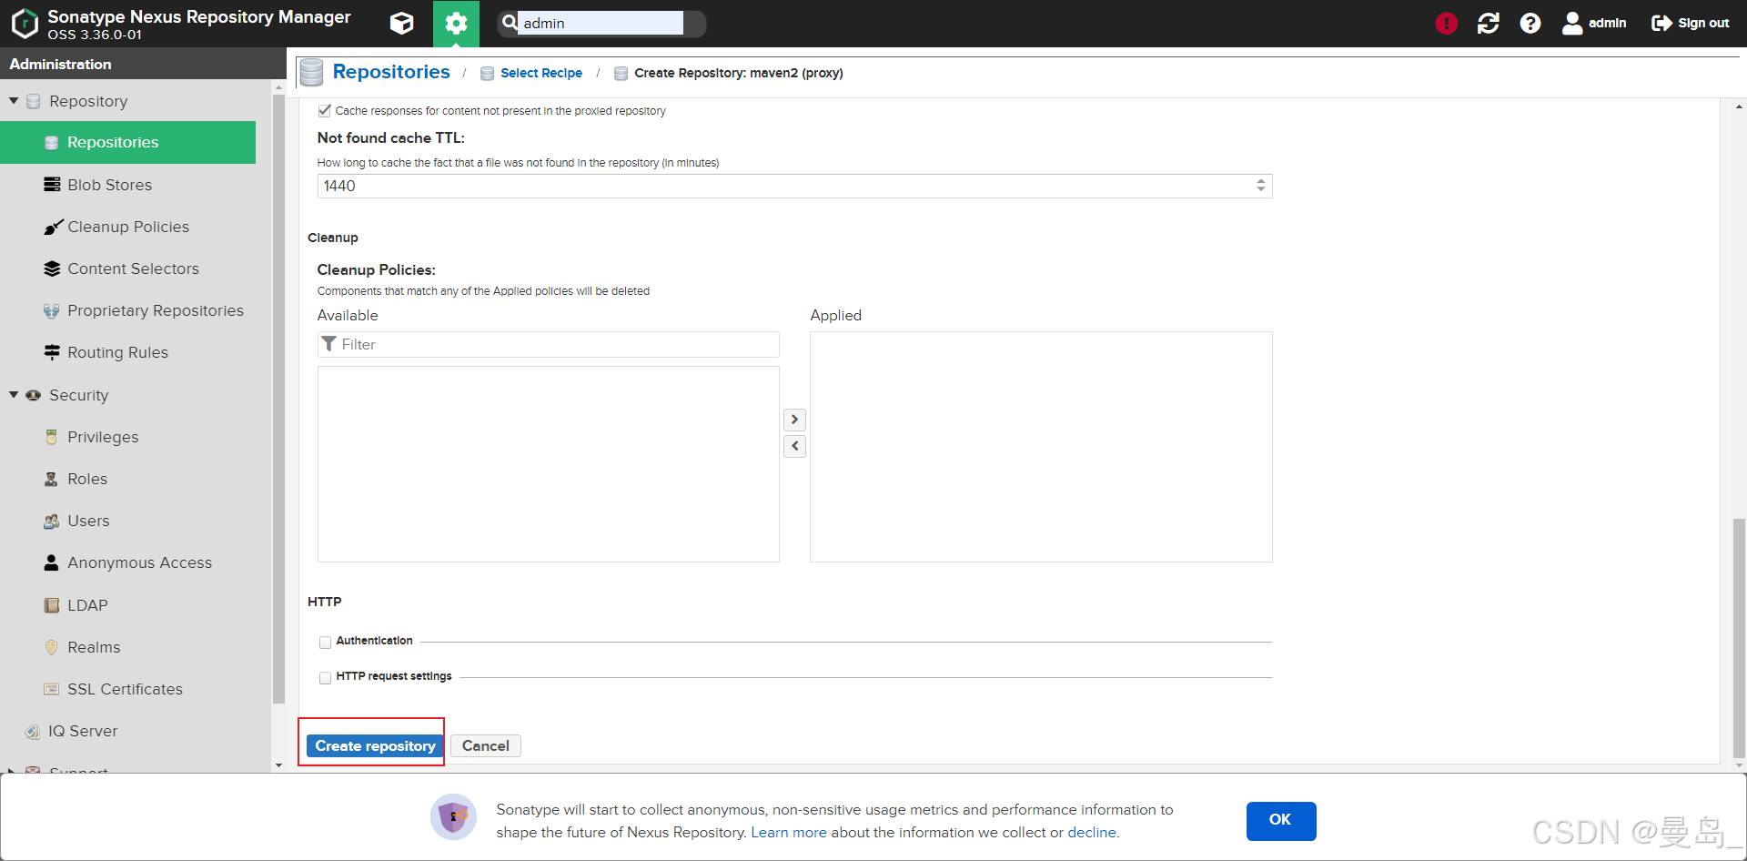Collapse the Security tree section
Viewport: 1747px width, 861px height.
(x=14, y=395)
